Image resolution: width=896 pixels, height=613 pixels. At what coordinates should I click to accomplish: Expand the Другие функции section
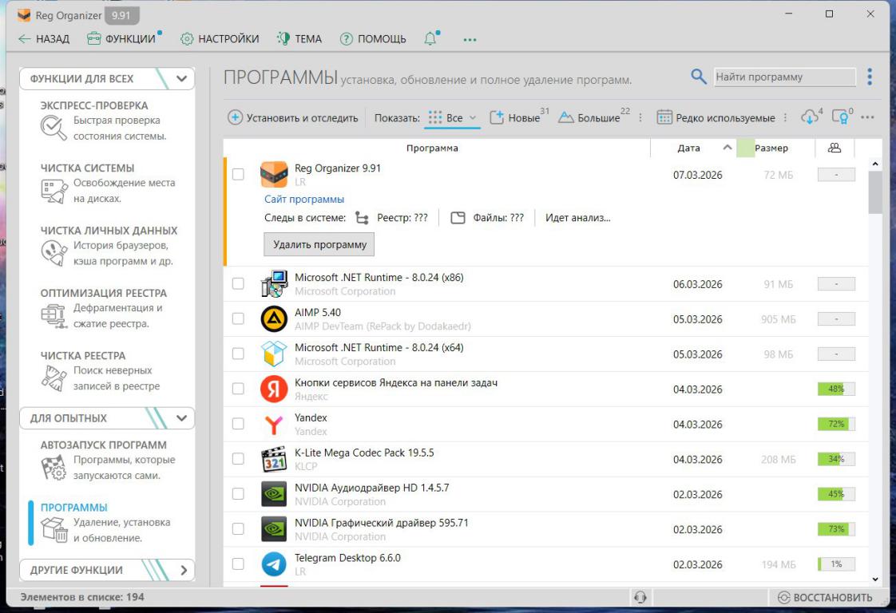point(183,571)
